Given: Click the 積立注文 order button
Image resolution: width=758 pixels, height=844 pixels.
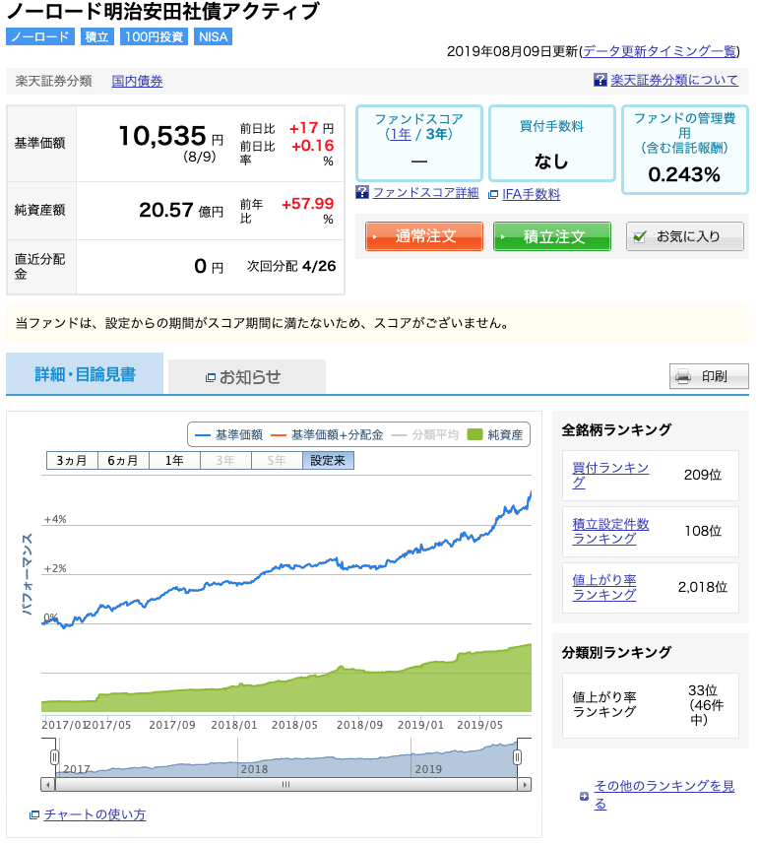Looking at the screenshot, I should (x=552, y=236).
